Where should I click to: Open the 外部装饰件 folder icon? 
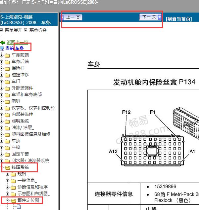[7, 88]
